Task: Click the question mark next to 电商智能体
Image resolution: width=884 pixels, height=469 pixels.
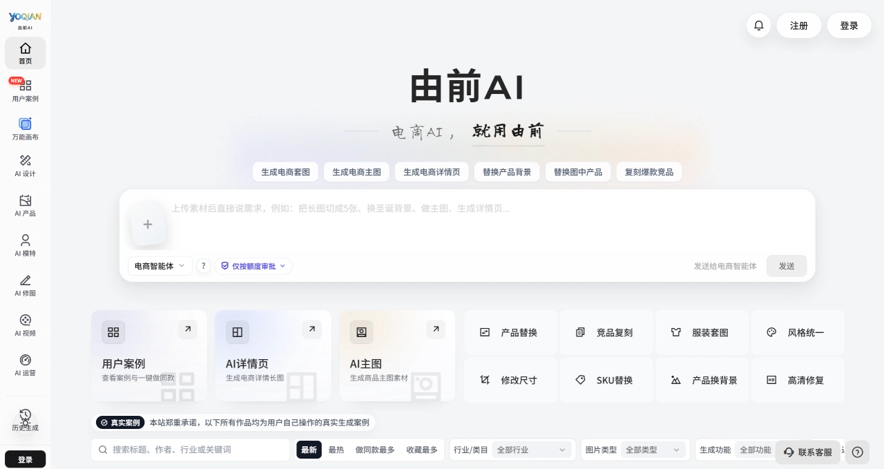Action: pyautogui.click(x=203, y=266)
